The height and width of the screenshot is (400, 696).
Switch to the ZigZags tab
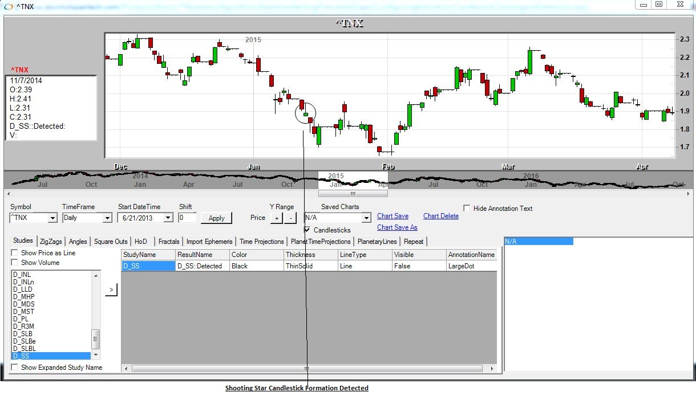[51, 242]
